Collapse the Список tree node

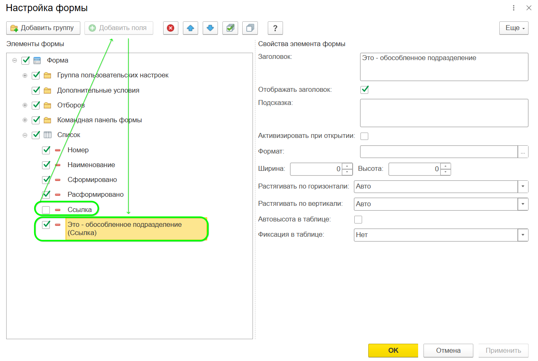[x=25, y=135]
